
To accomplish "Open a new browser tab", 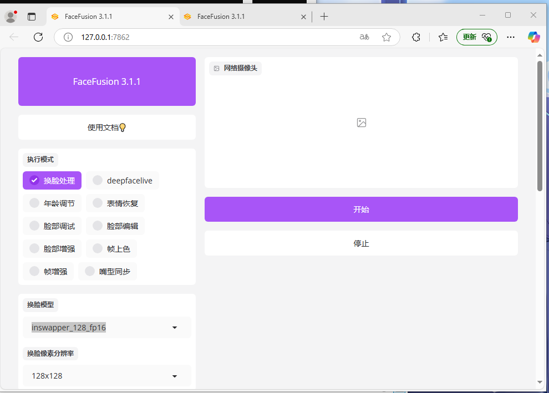I will [x=324, y=17].
